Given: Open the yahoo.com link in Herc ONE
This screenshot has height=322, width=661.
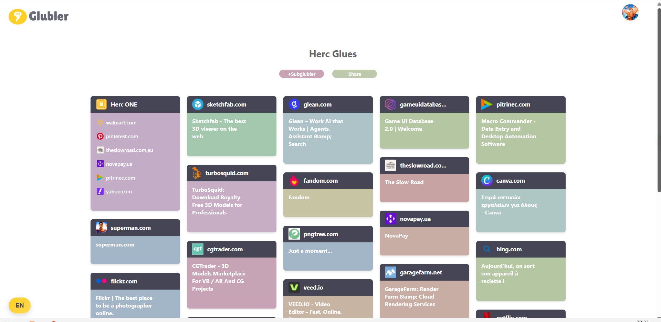Looking at the screenshot, I should point(119,191).
